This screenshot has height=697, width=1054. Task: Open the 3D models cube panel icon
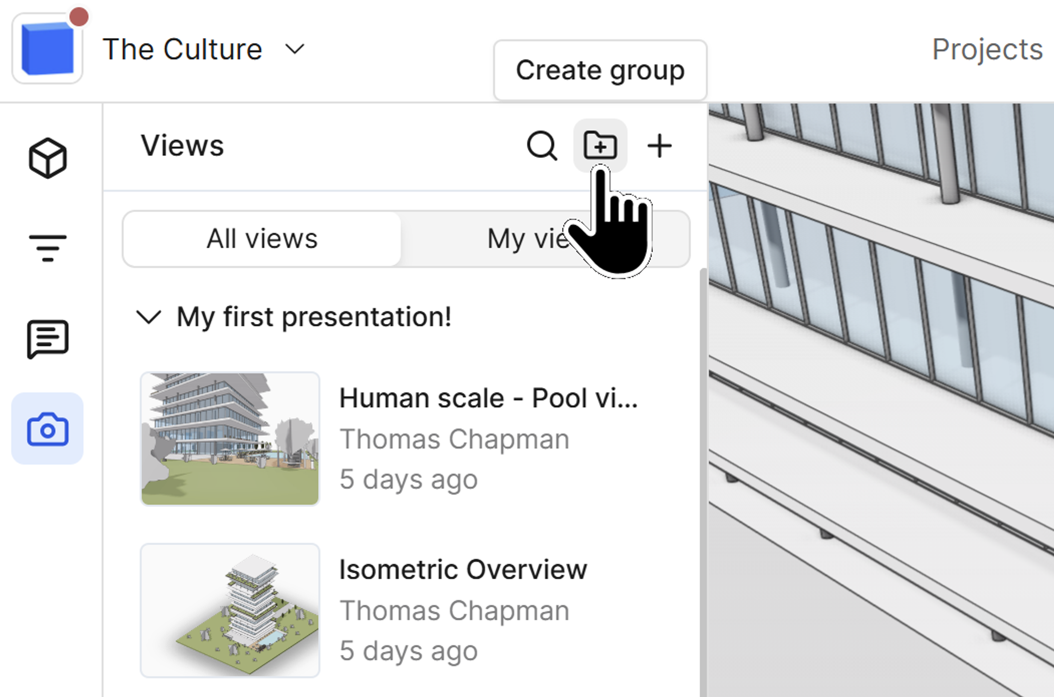[47, 158]
